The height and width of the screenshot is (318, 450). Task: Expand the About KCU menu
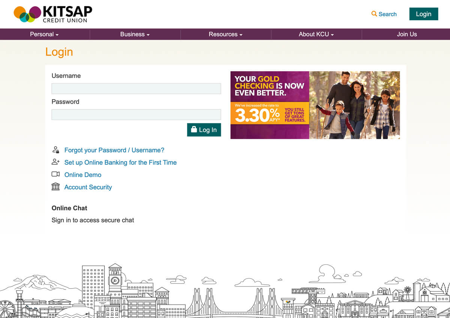(x=316, y=34)
